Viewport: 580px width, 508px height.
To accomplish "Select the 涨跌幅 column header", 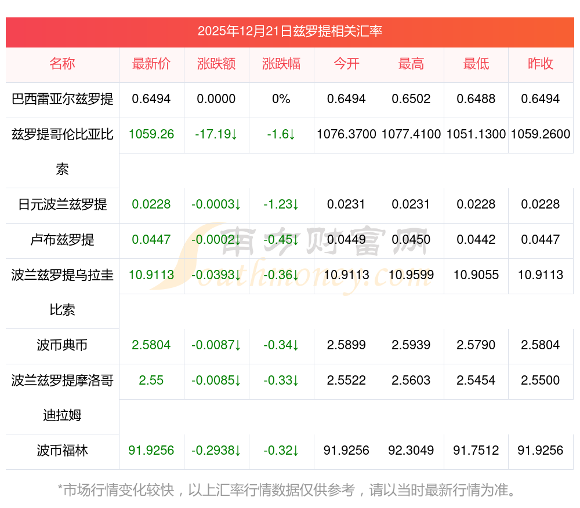I will tap(281, 64).
